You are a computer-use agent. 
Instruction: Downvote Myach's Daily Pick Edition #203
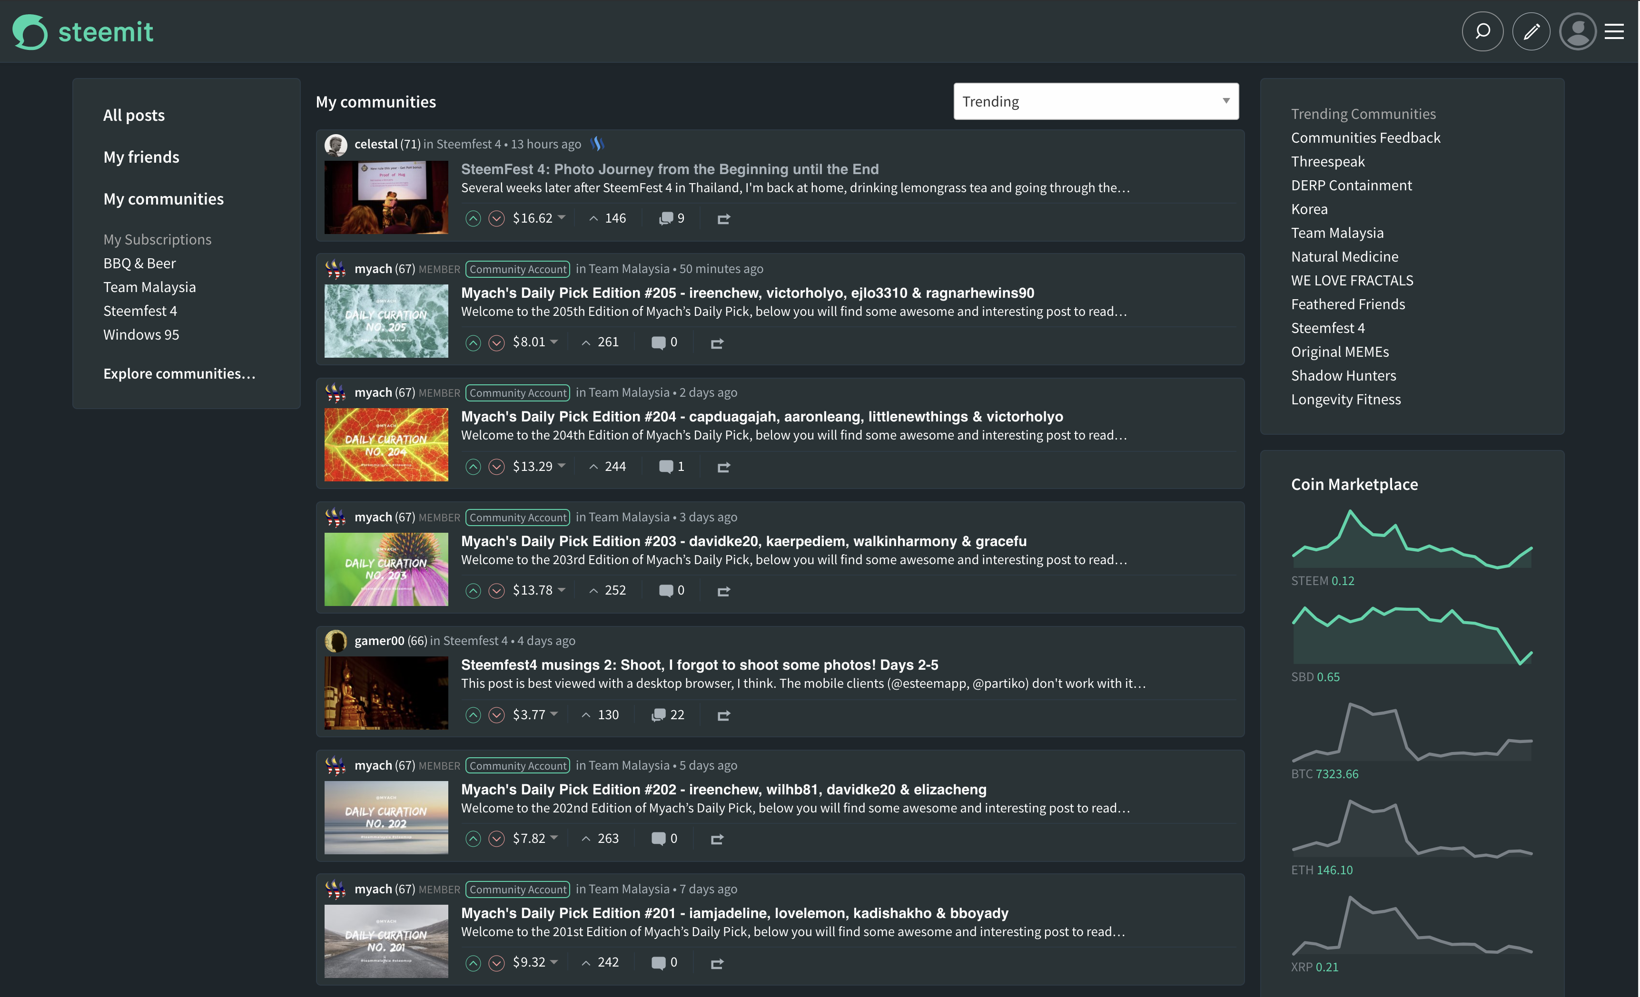[x=496, y=591]
